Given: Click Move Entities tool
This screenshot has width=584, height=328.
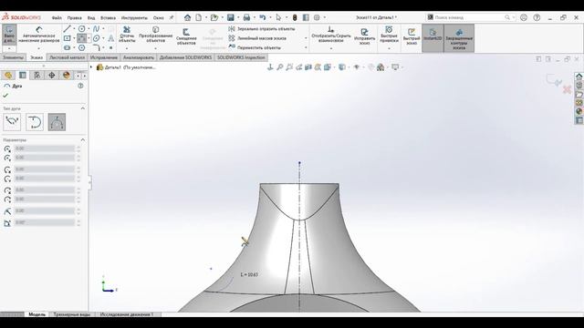Looking at the screenshot, I should point(255,47).
